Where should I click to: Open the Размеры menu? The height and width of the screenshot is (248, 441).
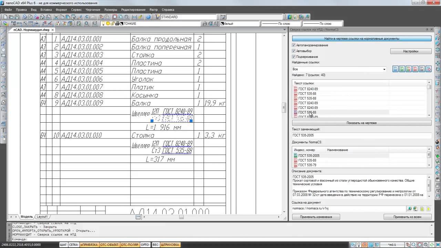pyautogui.click(x=111, y=10)
